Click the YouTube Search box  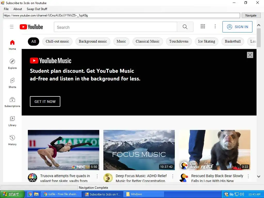115,27
